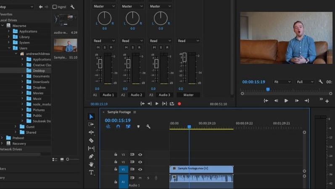Select Sample Footage.mov video clip
The width and height of the screenshot is (335, 189).
pyautogui.click(x=201, y=169)
